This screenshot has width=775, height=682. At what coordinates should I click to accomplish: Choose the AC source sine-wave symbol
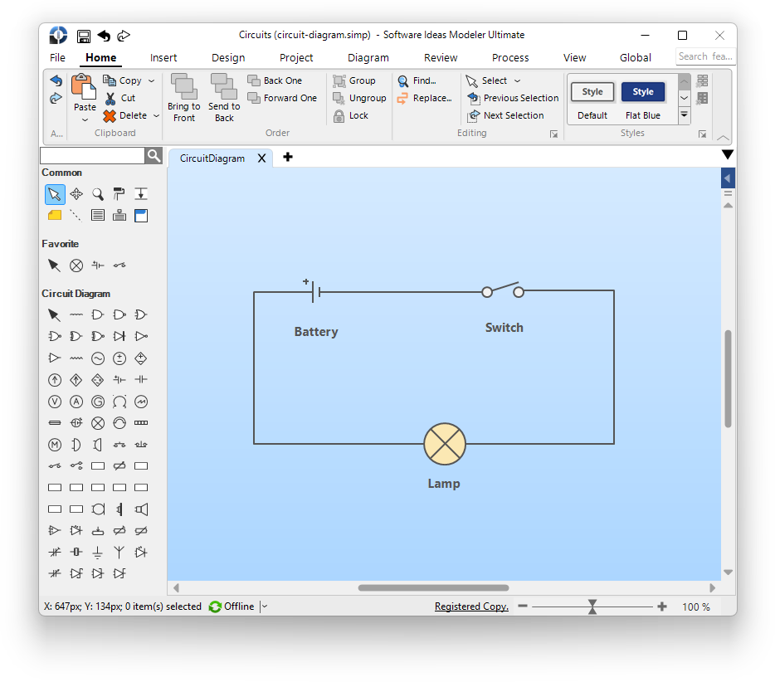[98, 358]
